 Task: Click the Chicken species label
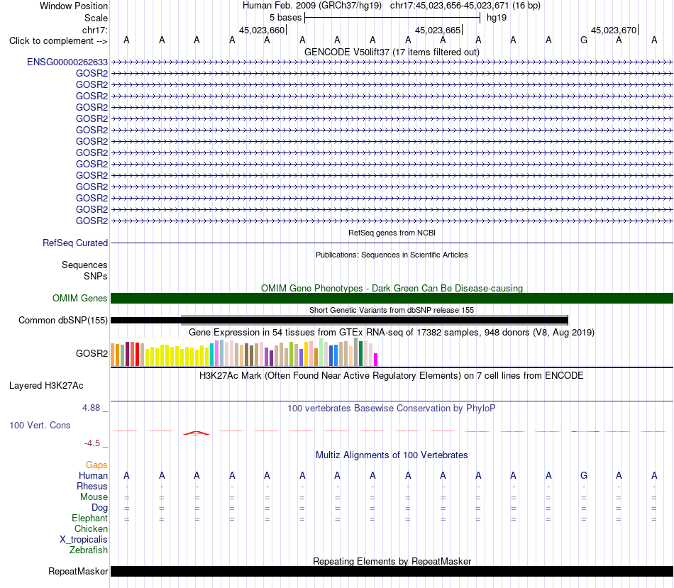[x=91, y=528]
